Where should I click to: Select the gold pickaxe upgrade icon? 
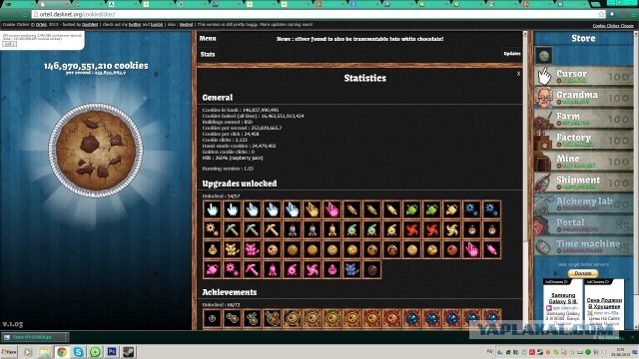273,229
